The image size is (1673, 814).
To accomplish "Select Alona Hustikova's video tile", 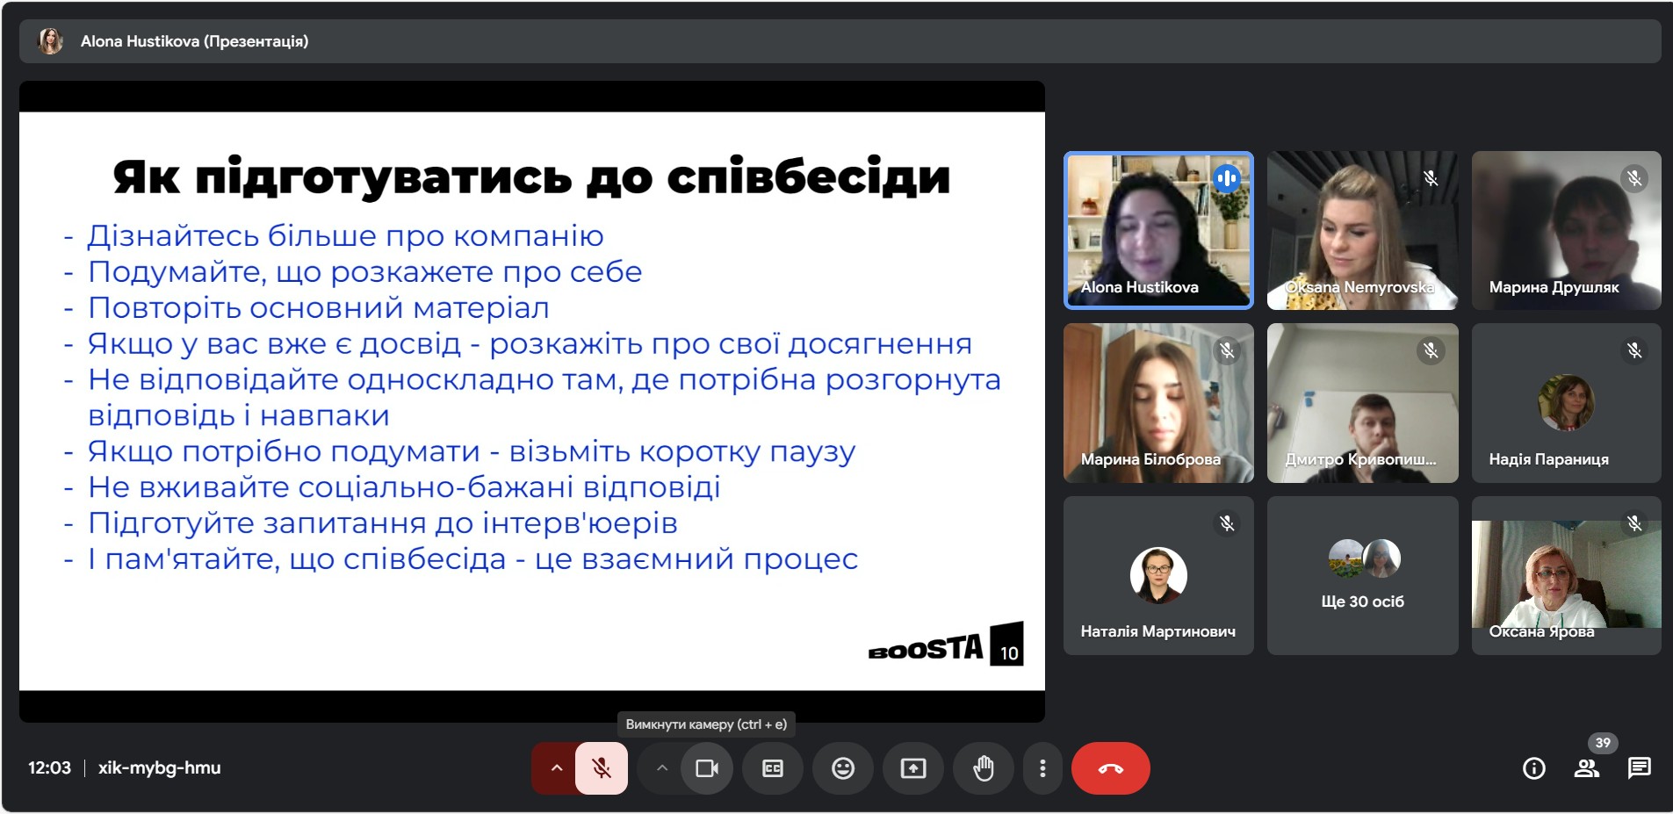I will pos(1158,230).
